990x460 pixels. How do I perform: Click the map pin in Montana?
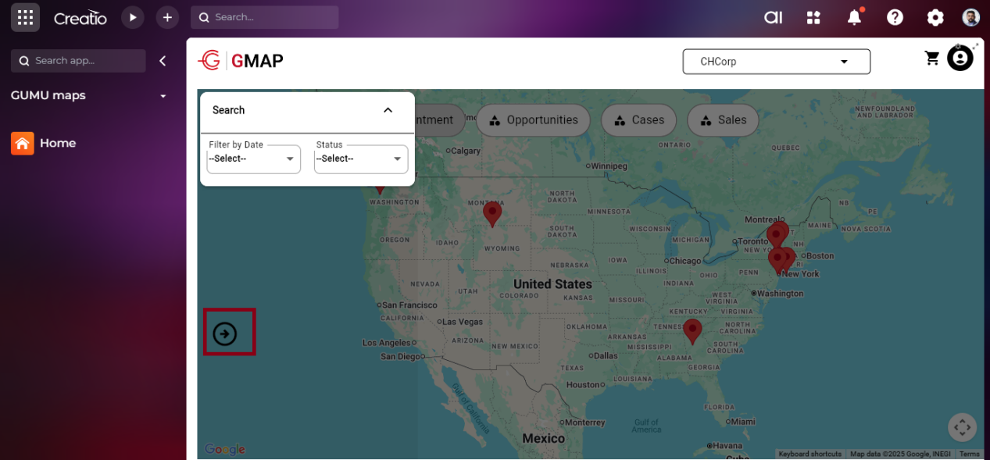pyautogui.click(x=491, y=213)
